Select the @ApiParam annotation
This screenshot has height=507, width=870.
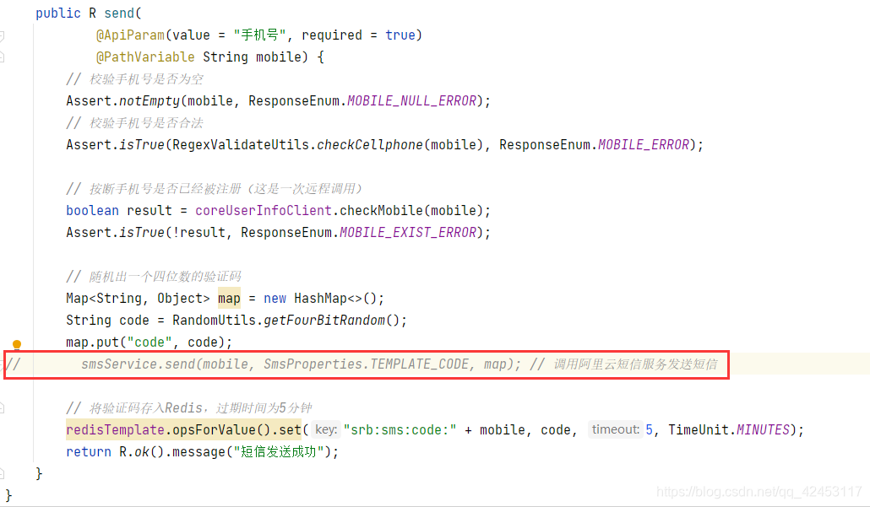tap(130, 35)
